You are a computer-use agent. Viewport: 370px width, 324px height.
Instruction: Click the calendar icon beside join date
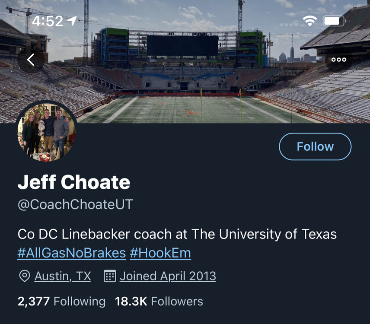(110, 276)
